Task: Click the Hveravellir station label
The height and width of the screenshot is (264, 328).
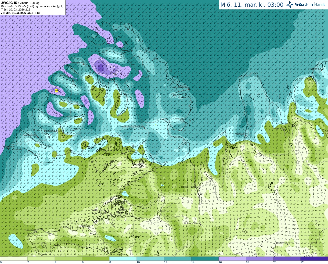Action: pos(281,243)
